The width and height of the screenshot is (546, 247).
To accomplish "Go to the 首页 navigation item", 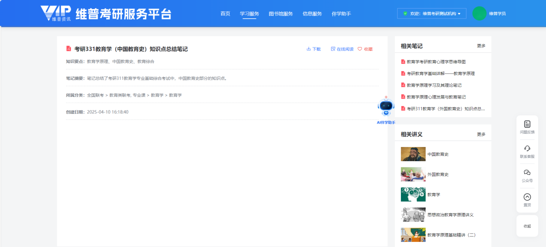I will pos(225,14).
